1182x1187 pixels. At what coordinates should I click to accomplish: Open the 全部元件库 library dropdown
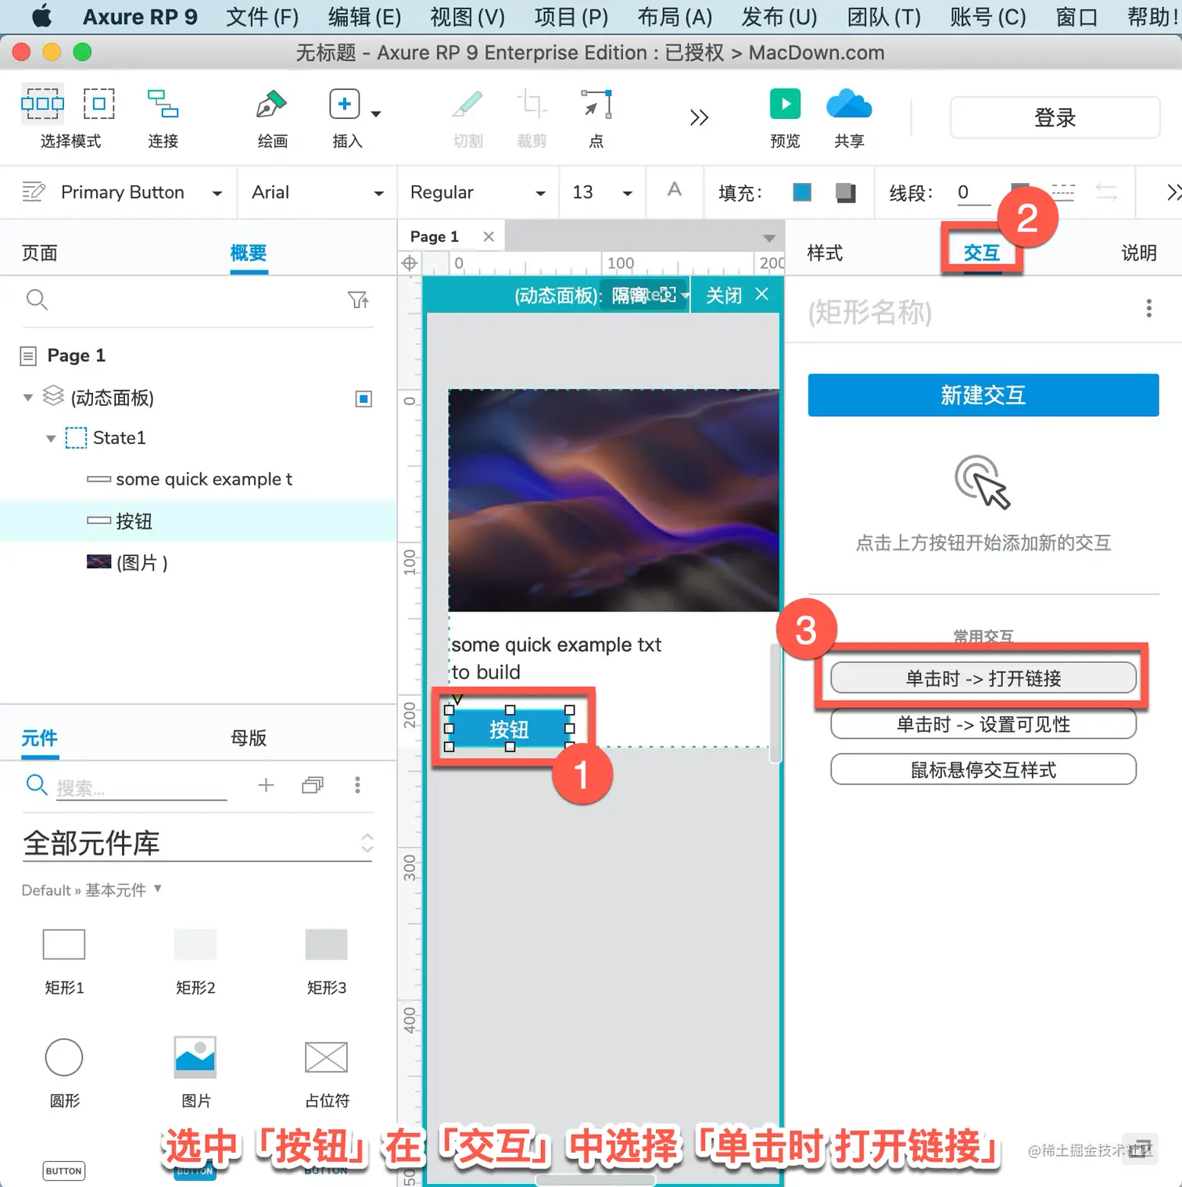pos(197,843)
